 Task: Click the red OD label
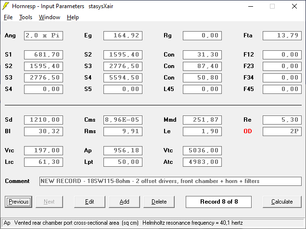(248, 131)
